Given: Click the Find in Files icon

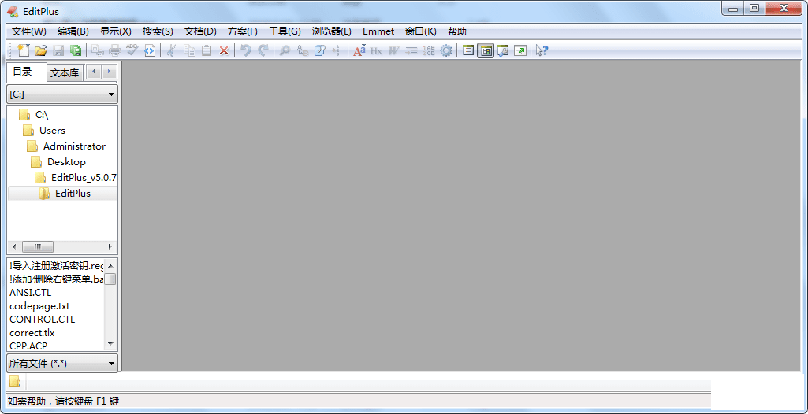Looking at the screenshot, I should coord(320,50).
